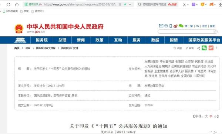222x134 pixels.
Task: Switch to traditional Chinese 繁
Action: pos(191,26)
